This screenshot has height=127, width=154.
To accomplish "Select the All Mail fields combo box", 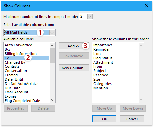I will coord(29,33).
